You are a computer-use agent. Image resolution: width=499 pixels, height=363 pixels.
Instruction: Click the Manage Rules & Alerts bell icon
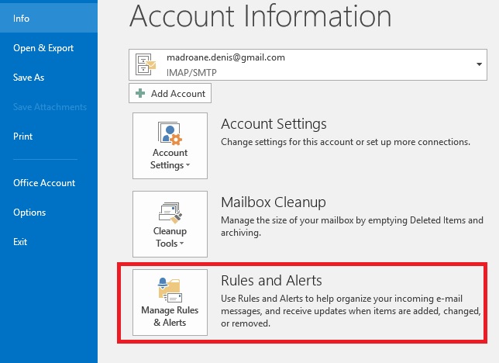(x=170, y=289)
